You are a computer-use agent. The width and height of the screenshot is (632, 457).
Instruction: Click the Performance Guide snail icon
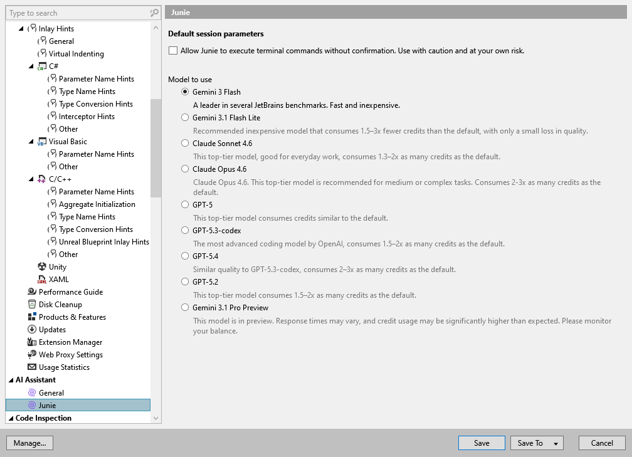[x=32, y=292]
